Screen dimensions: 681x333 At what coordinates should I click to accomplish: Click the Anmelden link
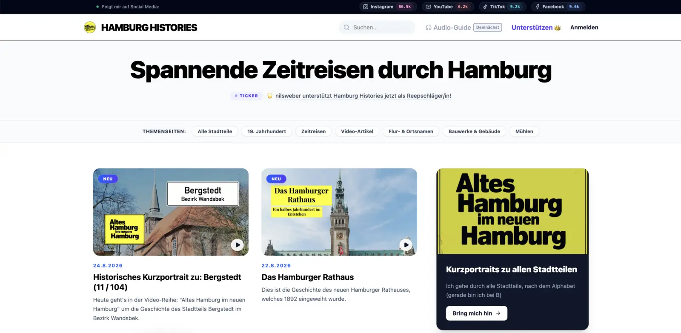pyautogui.click(x=584, y=27)
